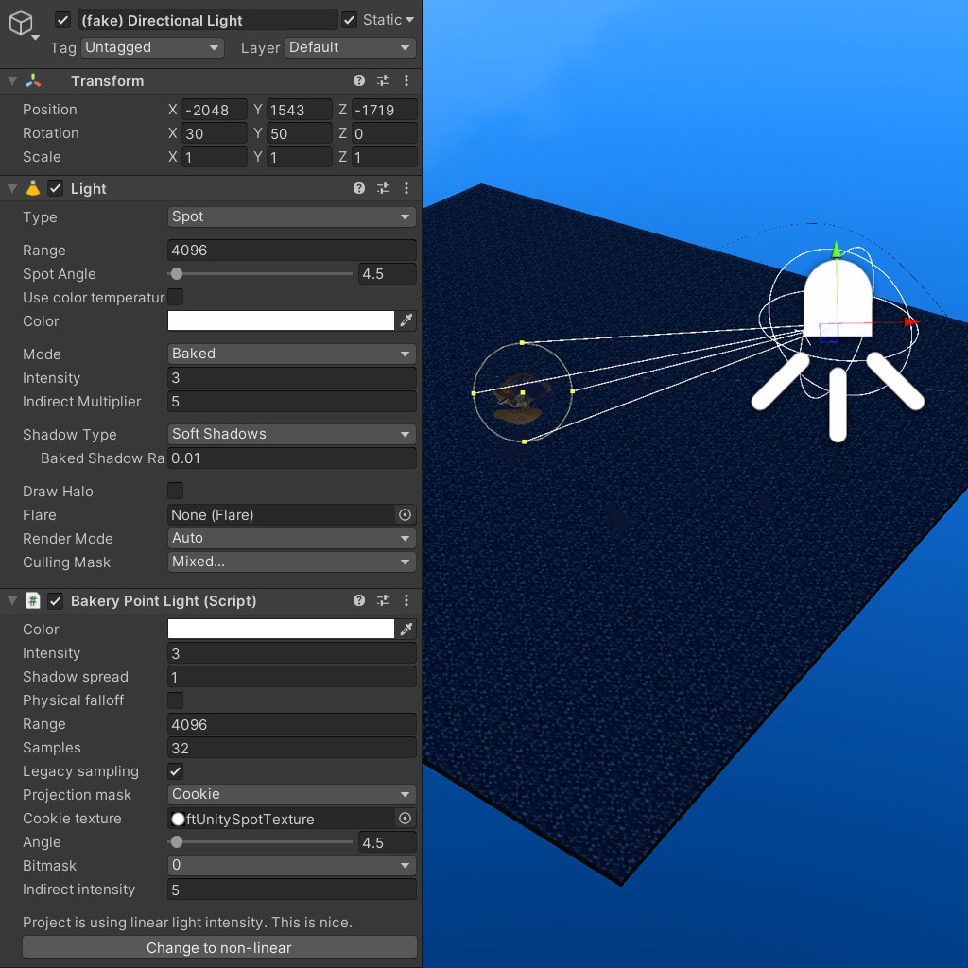968x968 pixels.
Task: Open the Tag dropdown showing Untagged
Action: (x=152, y=47)
